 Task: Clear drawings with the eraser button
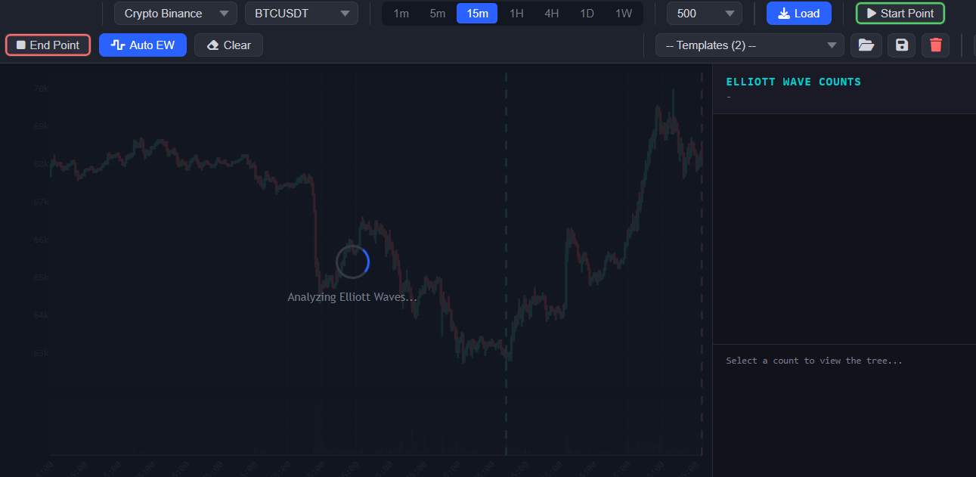pyautogui.click(x=228, y=45)
